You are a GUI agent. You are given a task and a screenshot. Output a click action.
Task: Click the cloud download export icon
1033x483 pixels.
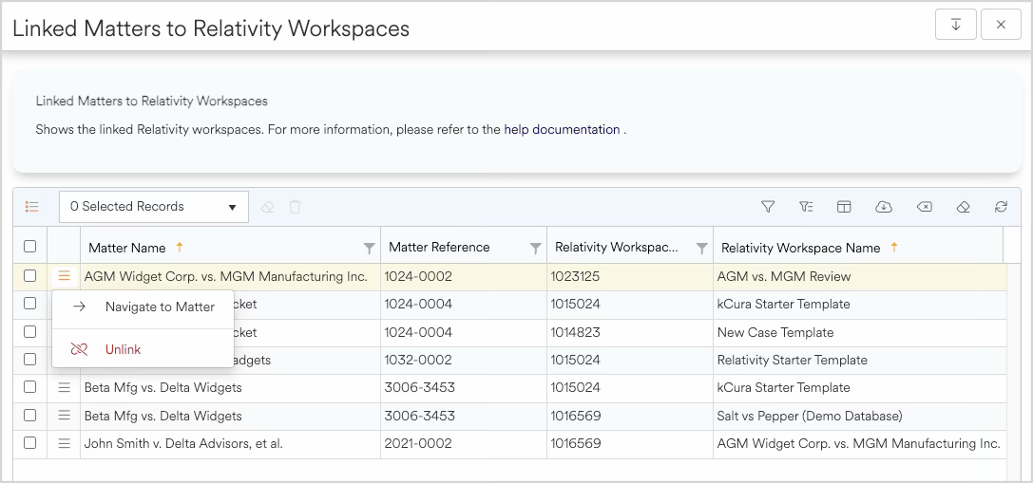(884, 207)
